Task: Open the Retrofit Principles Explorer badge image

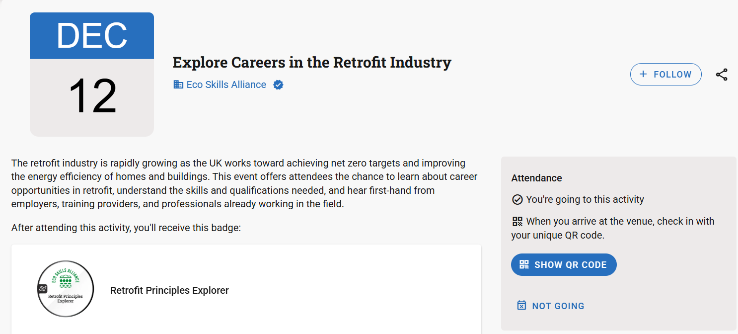Action: coord(66,289)
